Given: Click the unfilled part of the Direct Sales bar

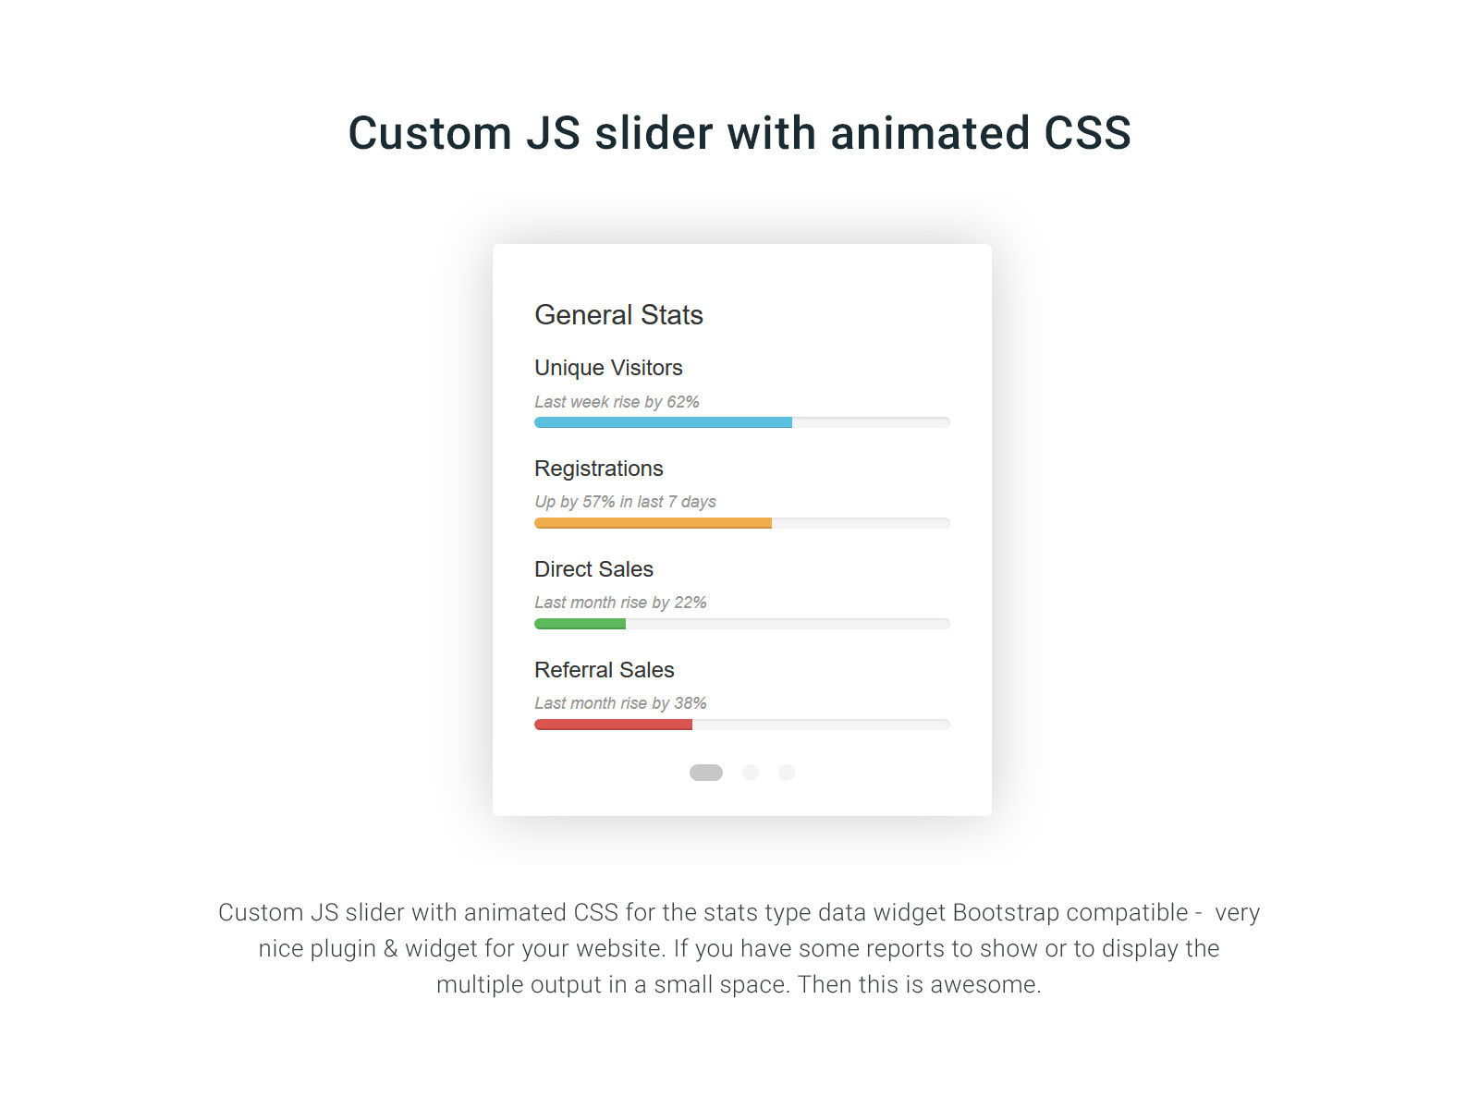Looking at the screenshot, I should click(788, 624).
